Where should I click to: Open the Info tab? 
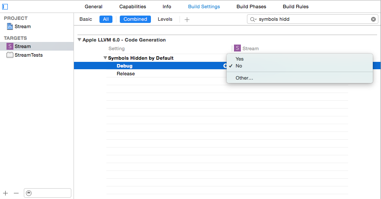pos(167,6)
